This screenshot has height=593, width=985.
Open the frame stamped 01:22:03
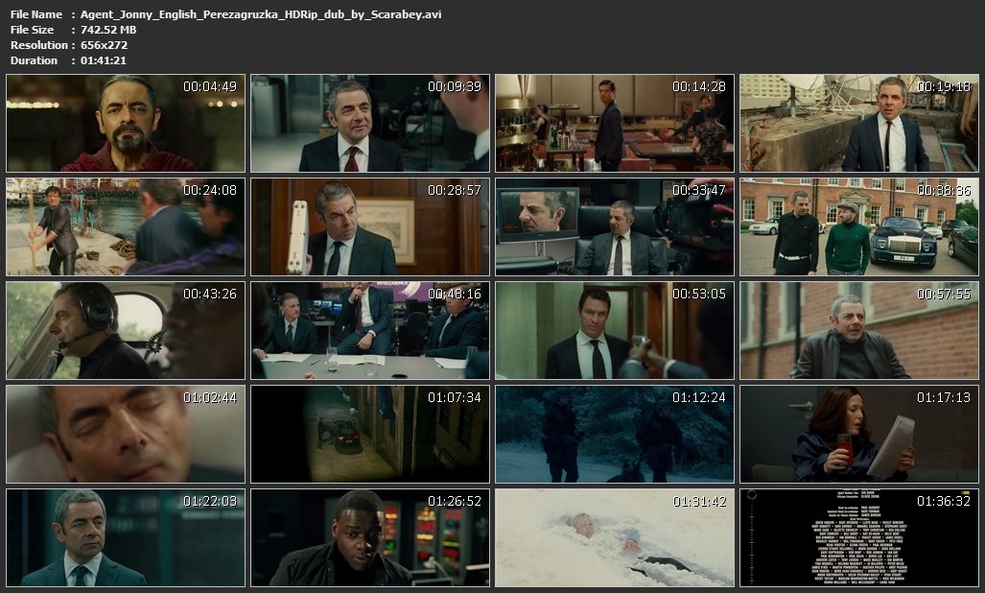[x=126, y=537]
